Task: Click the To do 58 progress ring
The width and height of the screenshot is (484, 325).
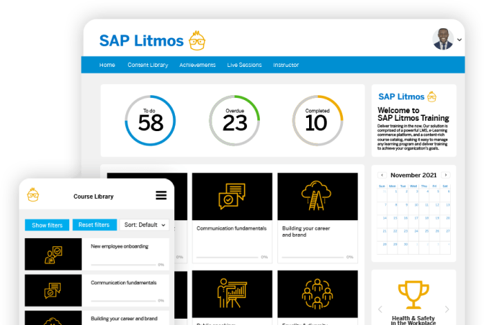Action: click(150, 121)
